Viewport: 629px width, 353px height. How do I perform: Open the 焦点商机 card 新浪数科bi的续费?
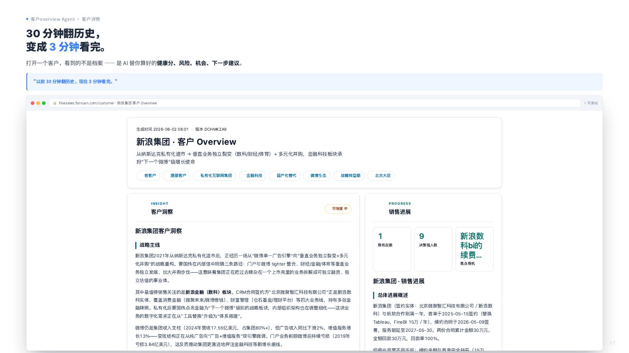tap(475, 249)
